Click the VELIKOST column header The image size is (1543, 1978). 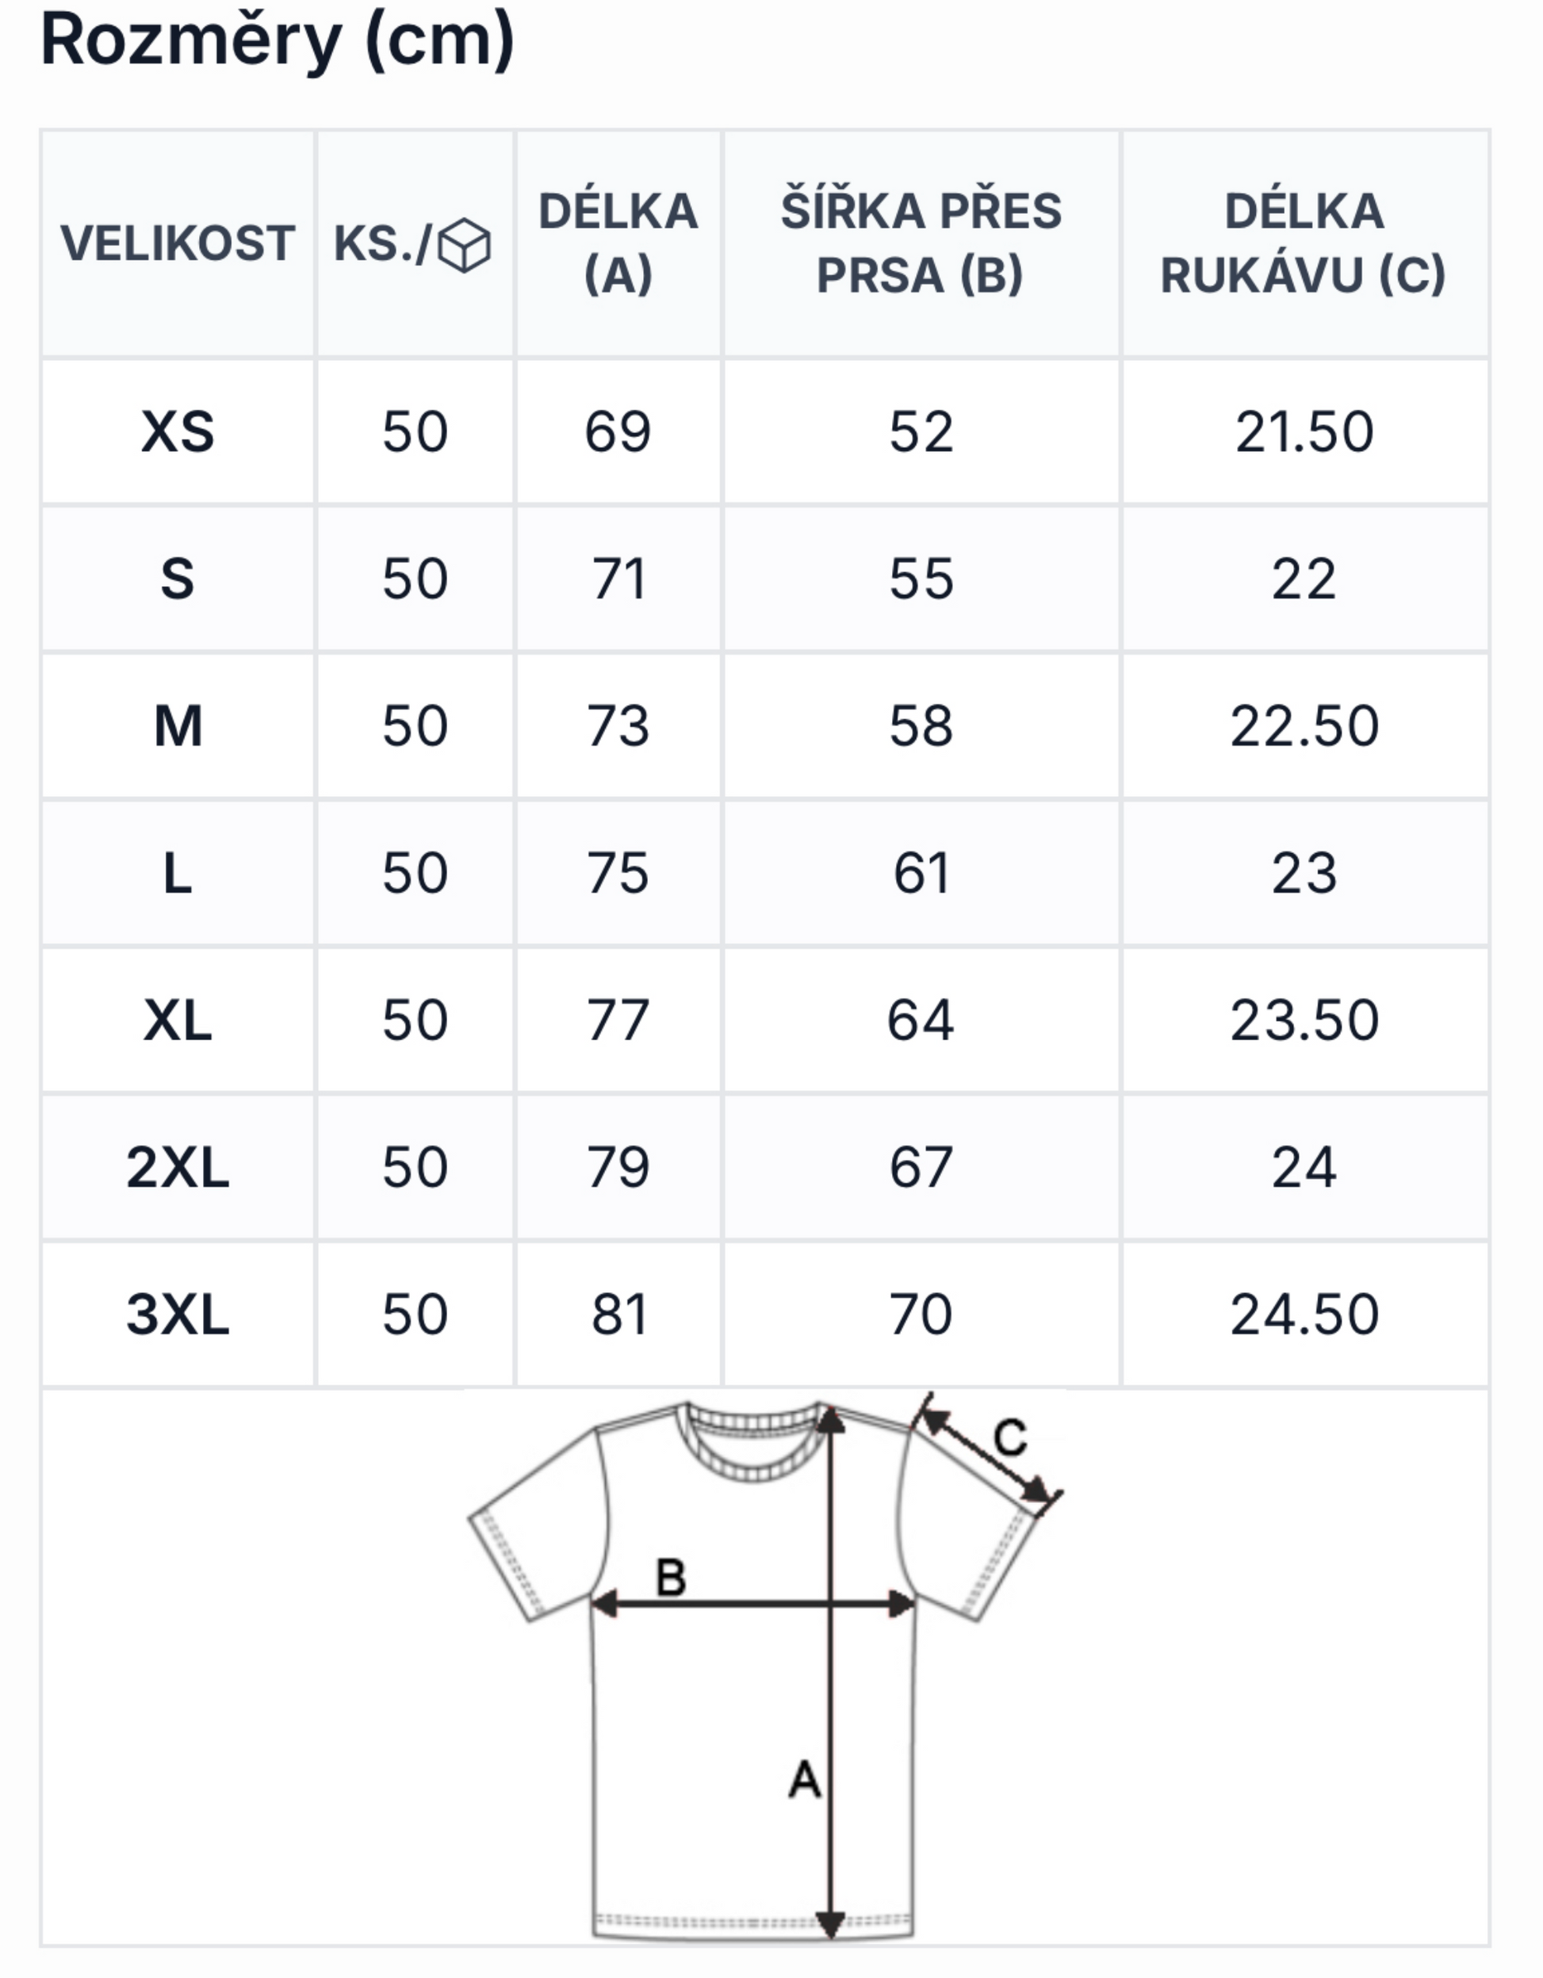click(x=178, y=243)
